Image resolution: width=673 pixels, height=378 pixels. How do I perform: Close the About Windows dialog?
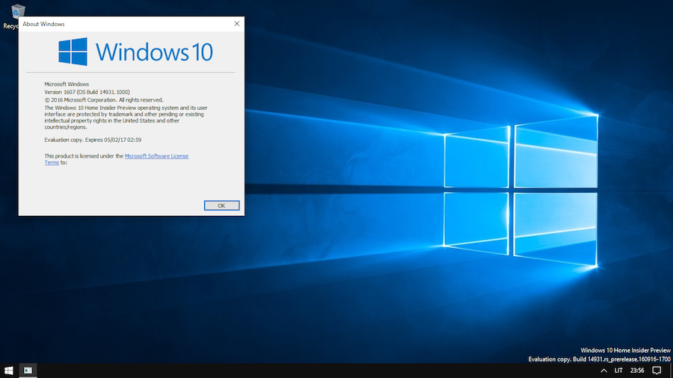coord(237,24)
